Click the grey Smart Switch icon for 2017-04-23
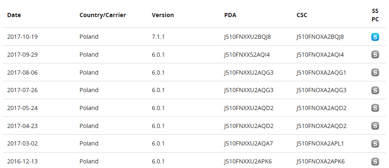This screenshot has width=389, height=168. coord(375,126)
